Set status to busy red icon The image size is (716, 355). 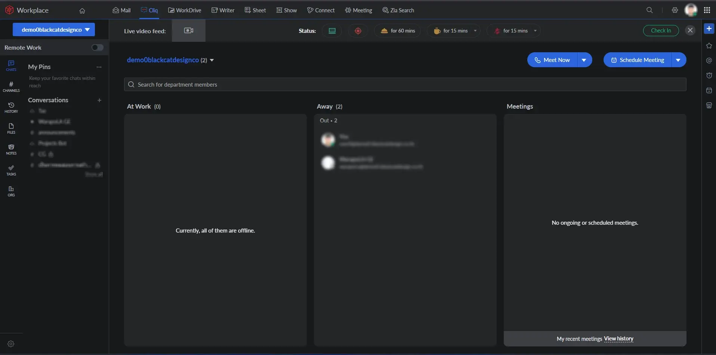(x=358, y=31)
